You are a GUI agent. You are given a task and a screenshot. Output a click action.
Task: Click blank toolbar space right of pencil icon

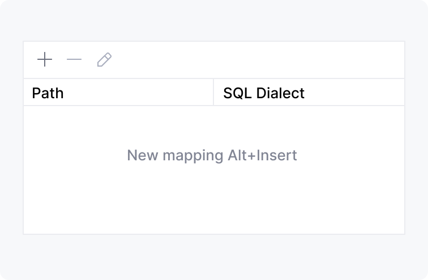[x=255, y=60]
